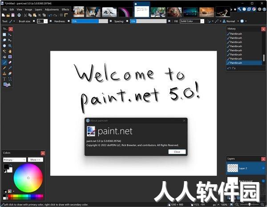The image size is (267, 207).
Task: Select the Move Selected Pixels tool
Action: (x=10, y=35)
